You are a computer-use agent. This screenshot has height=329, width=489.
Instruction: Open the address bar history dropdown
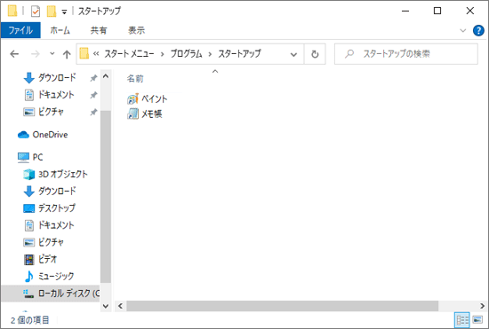tap(293, 54)
